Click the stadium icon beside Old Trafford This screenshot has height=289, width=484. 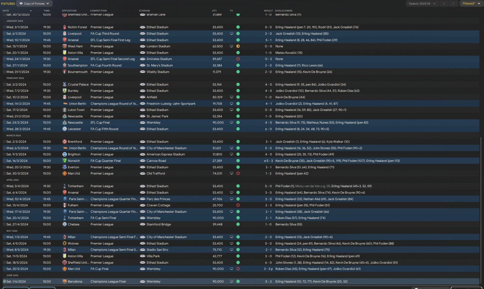tap(143, 174)
